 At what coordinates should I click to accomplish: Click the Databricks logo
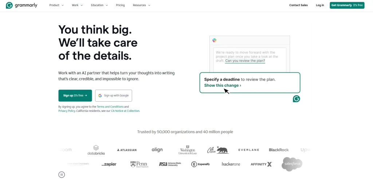(96, 150)
